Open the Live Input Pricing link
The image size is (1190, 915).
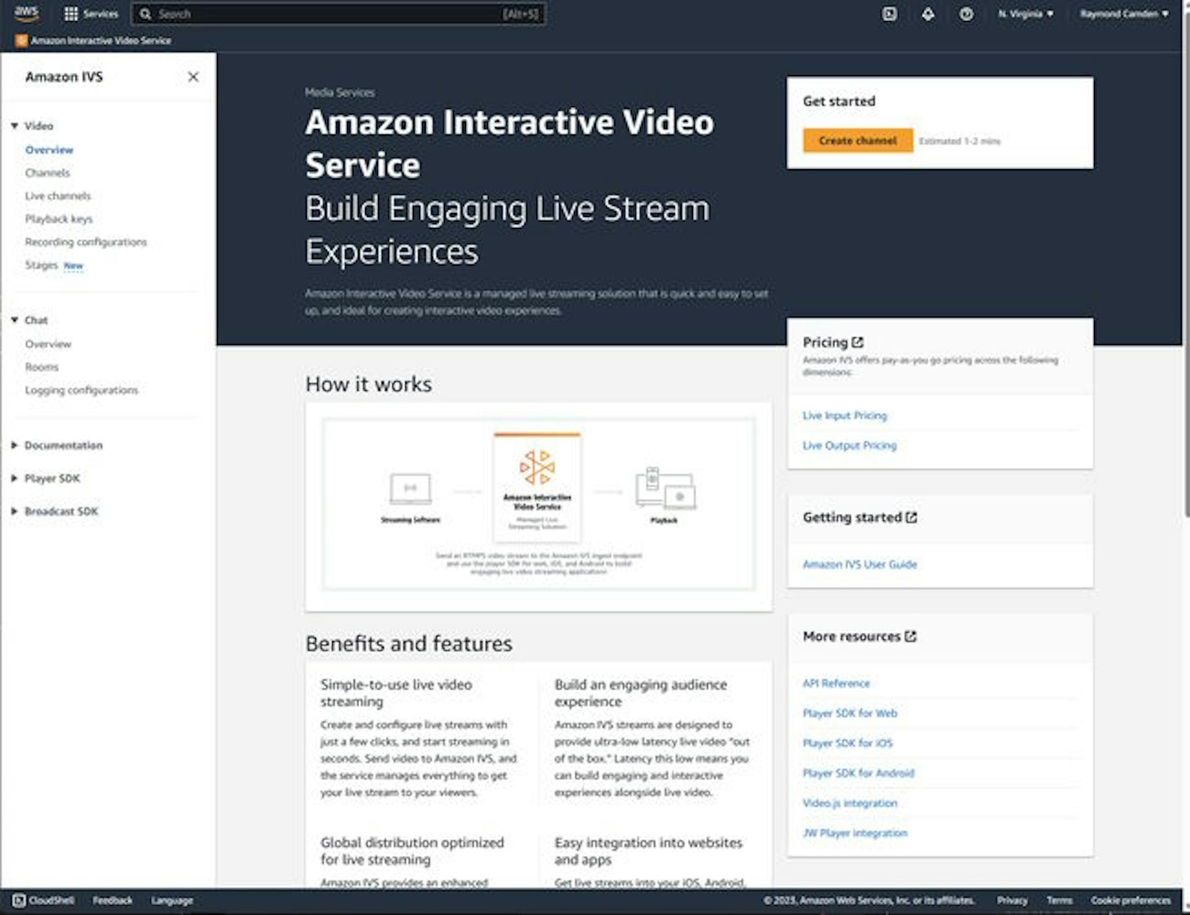[845, 416]
